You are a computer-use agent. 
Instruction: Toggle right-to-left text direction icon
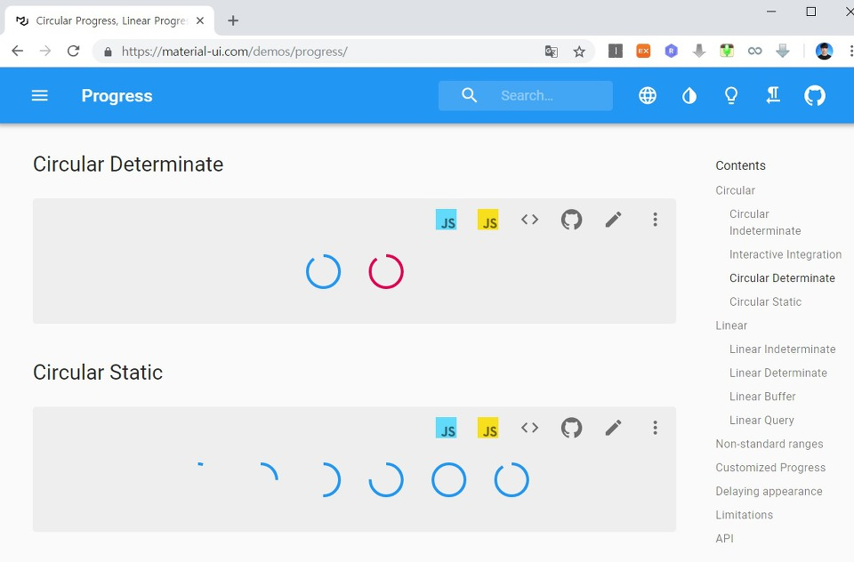[x=773, y=96]
